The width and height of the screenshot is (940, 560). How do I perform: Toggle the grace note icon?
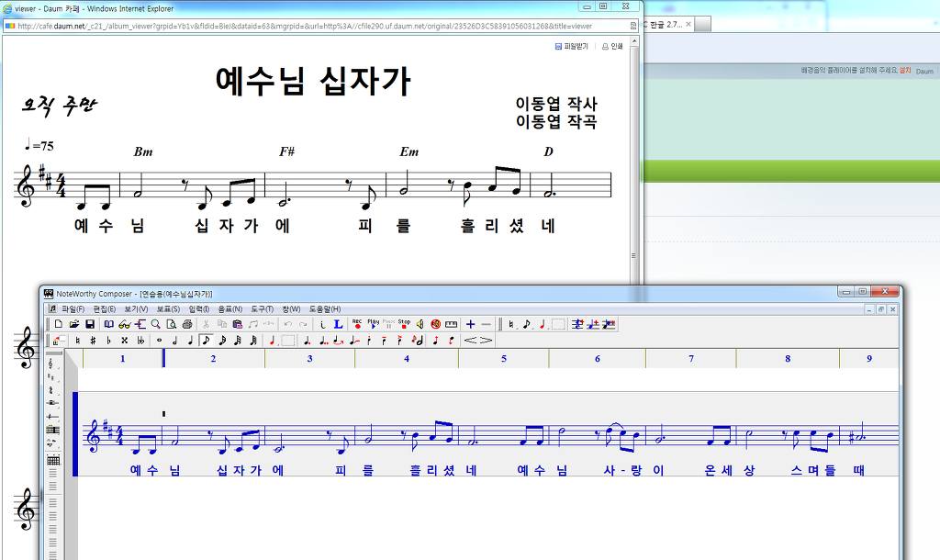pyautogui.click(x=418, y=340)
